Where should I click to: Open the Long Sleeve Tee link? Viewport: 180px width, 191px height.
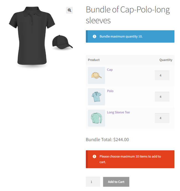[x=118, y=112]
